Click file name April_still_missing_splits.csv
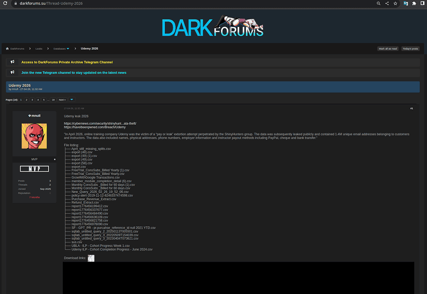The image size is (427, 294). (91, 149)
